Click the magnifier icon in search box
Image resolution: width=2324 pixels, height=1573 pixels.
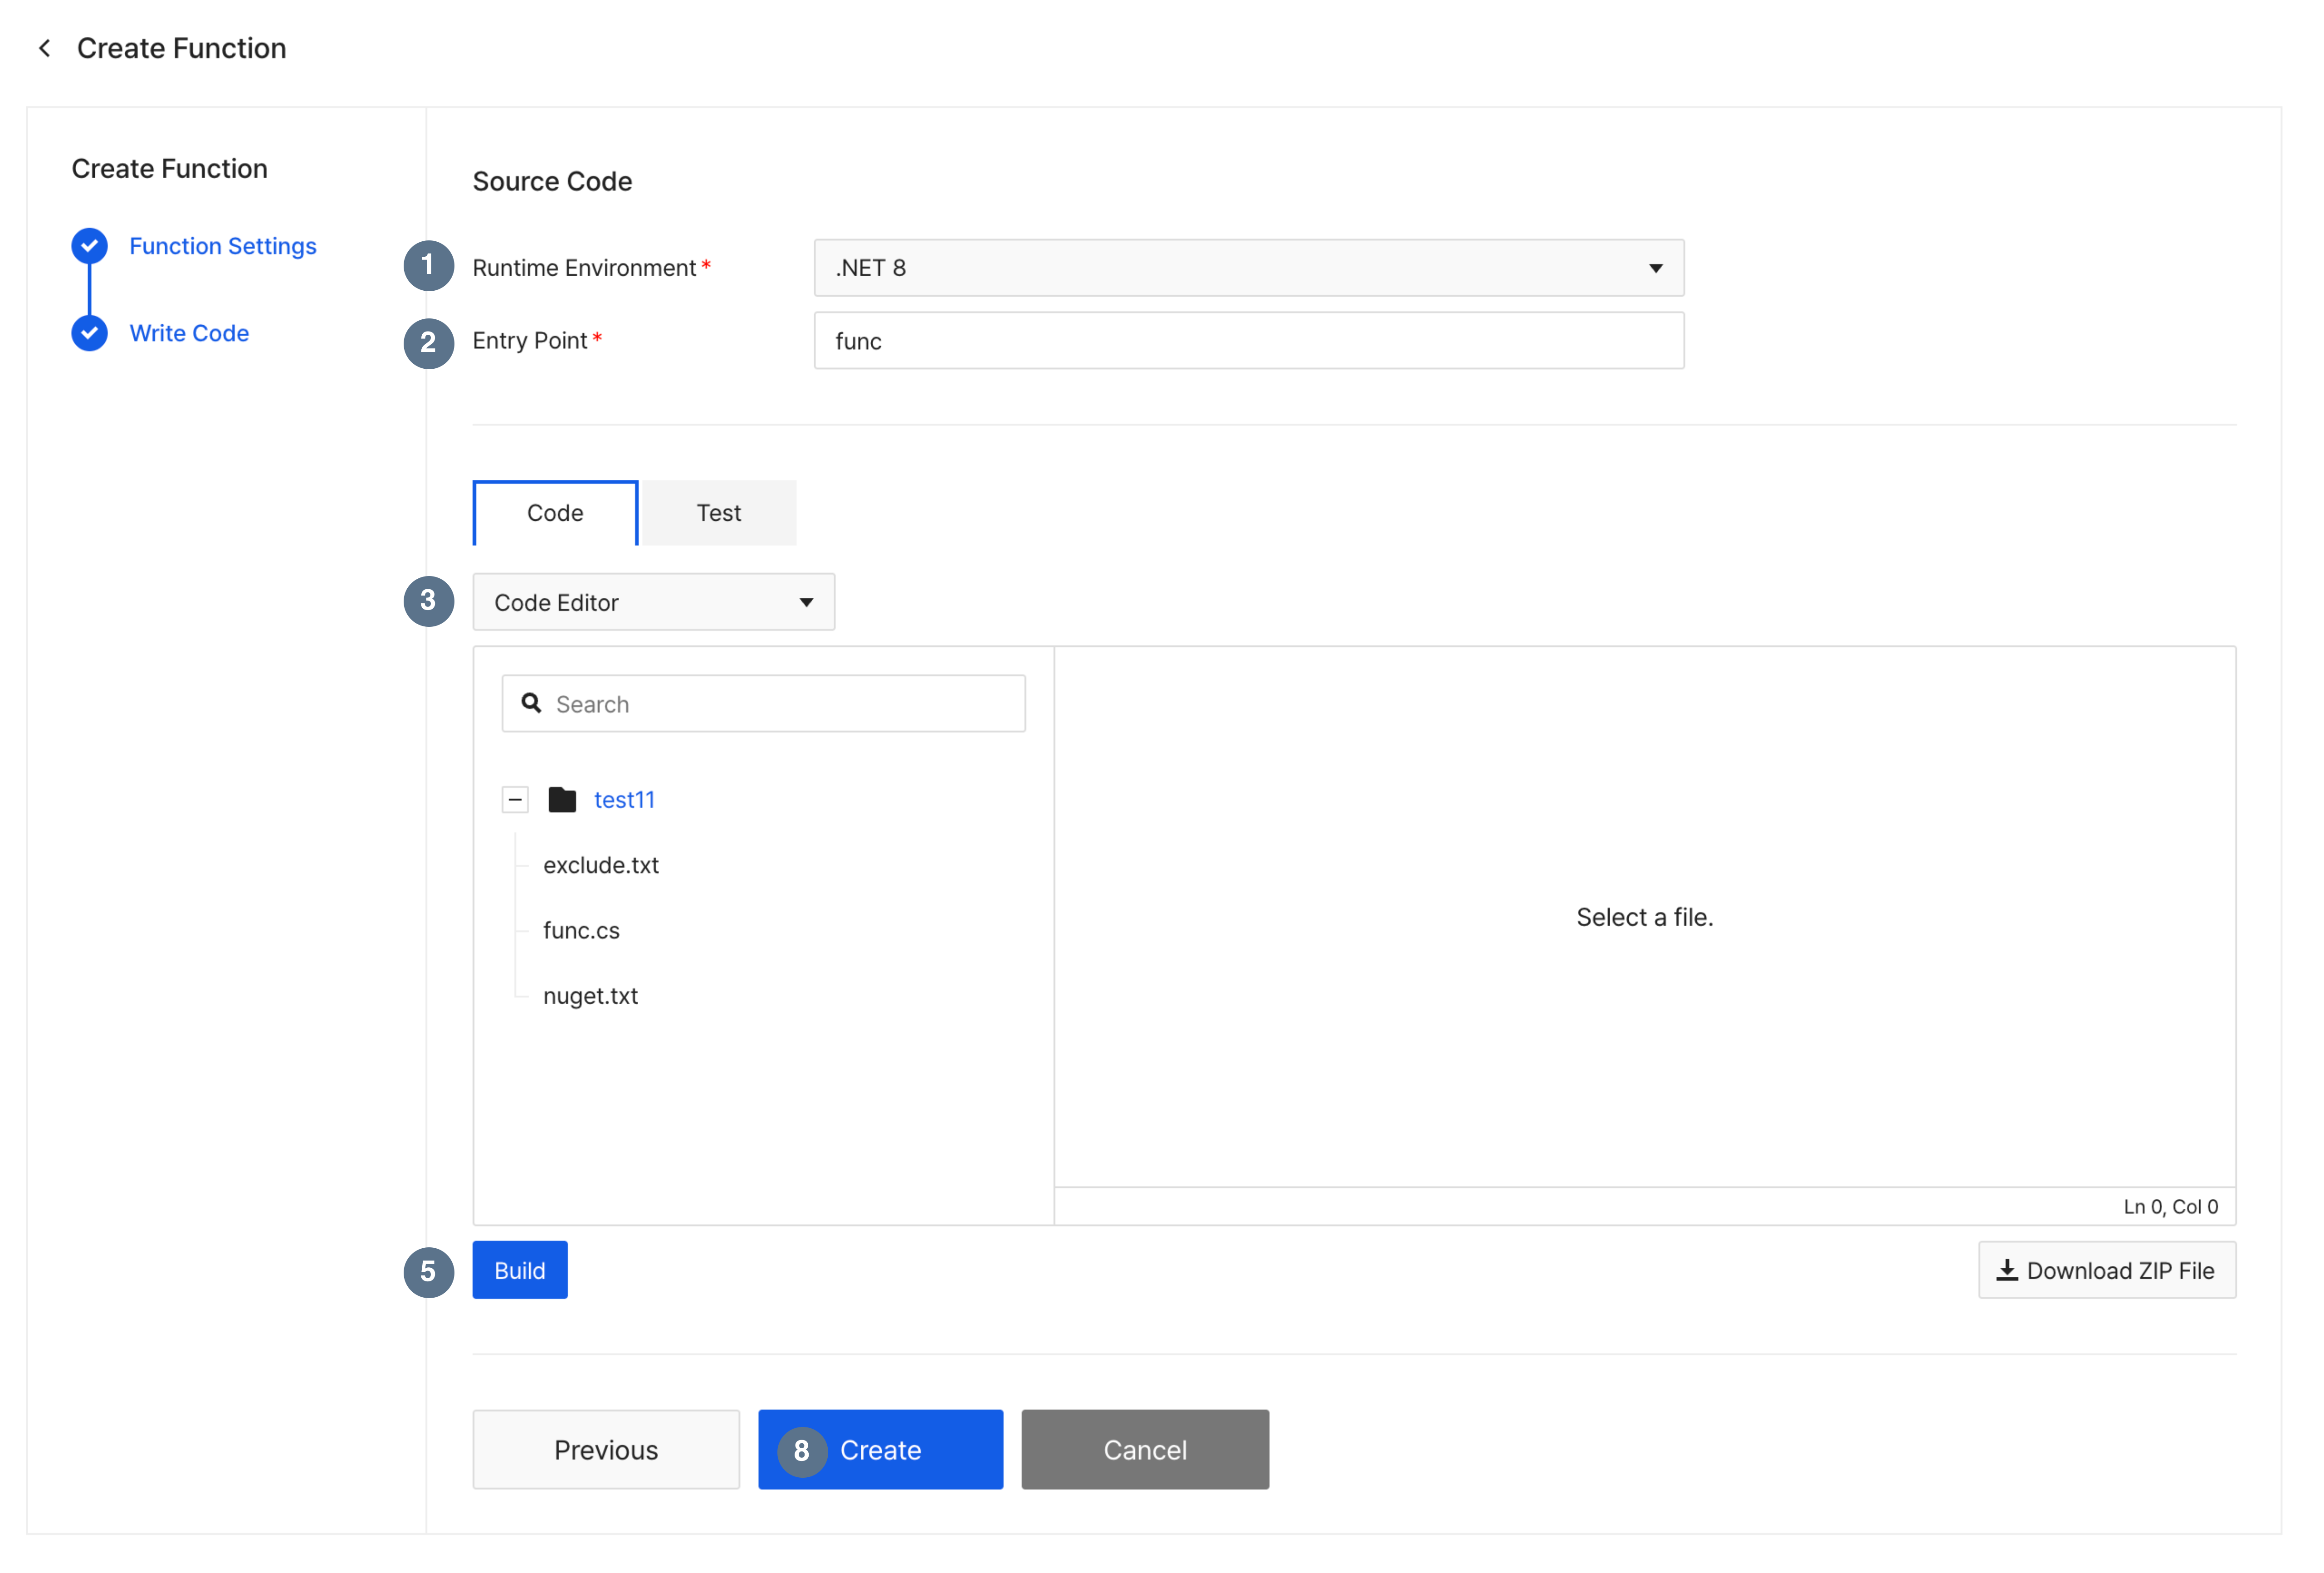tap(532, 704)
